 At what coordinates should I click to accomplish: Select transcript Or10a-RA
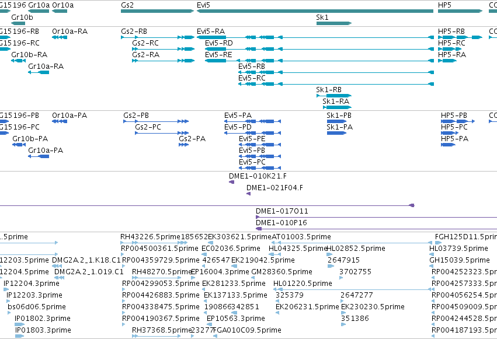[60, 37]
